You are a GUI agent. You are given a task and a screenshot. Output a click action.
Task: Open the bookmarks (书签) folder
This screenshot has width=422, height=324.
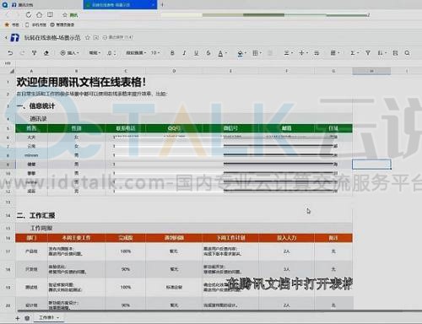(12, 24)
